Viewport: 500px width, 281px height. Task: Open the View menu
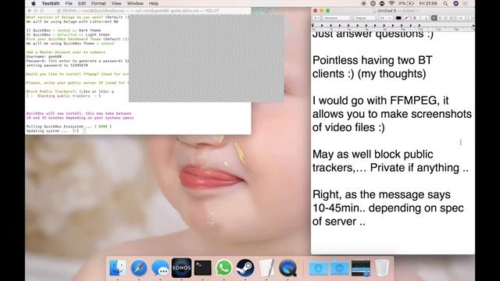tap(116, 3)
